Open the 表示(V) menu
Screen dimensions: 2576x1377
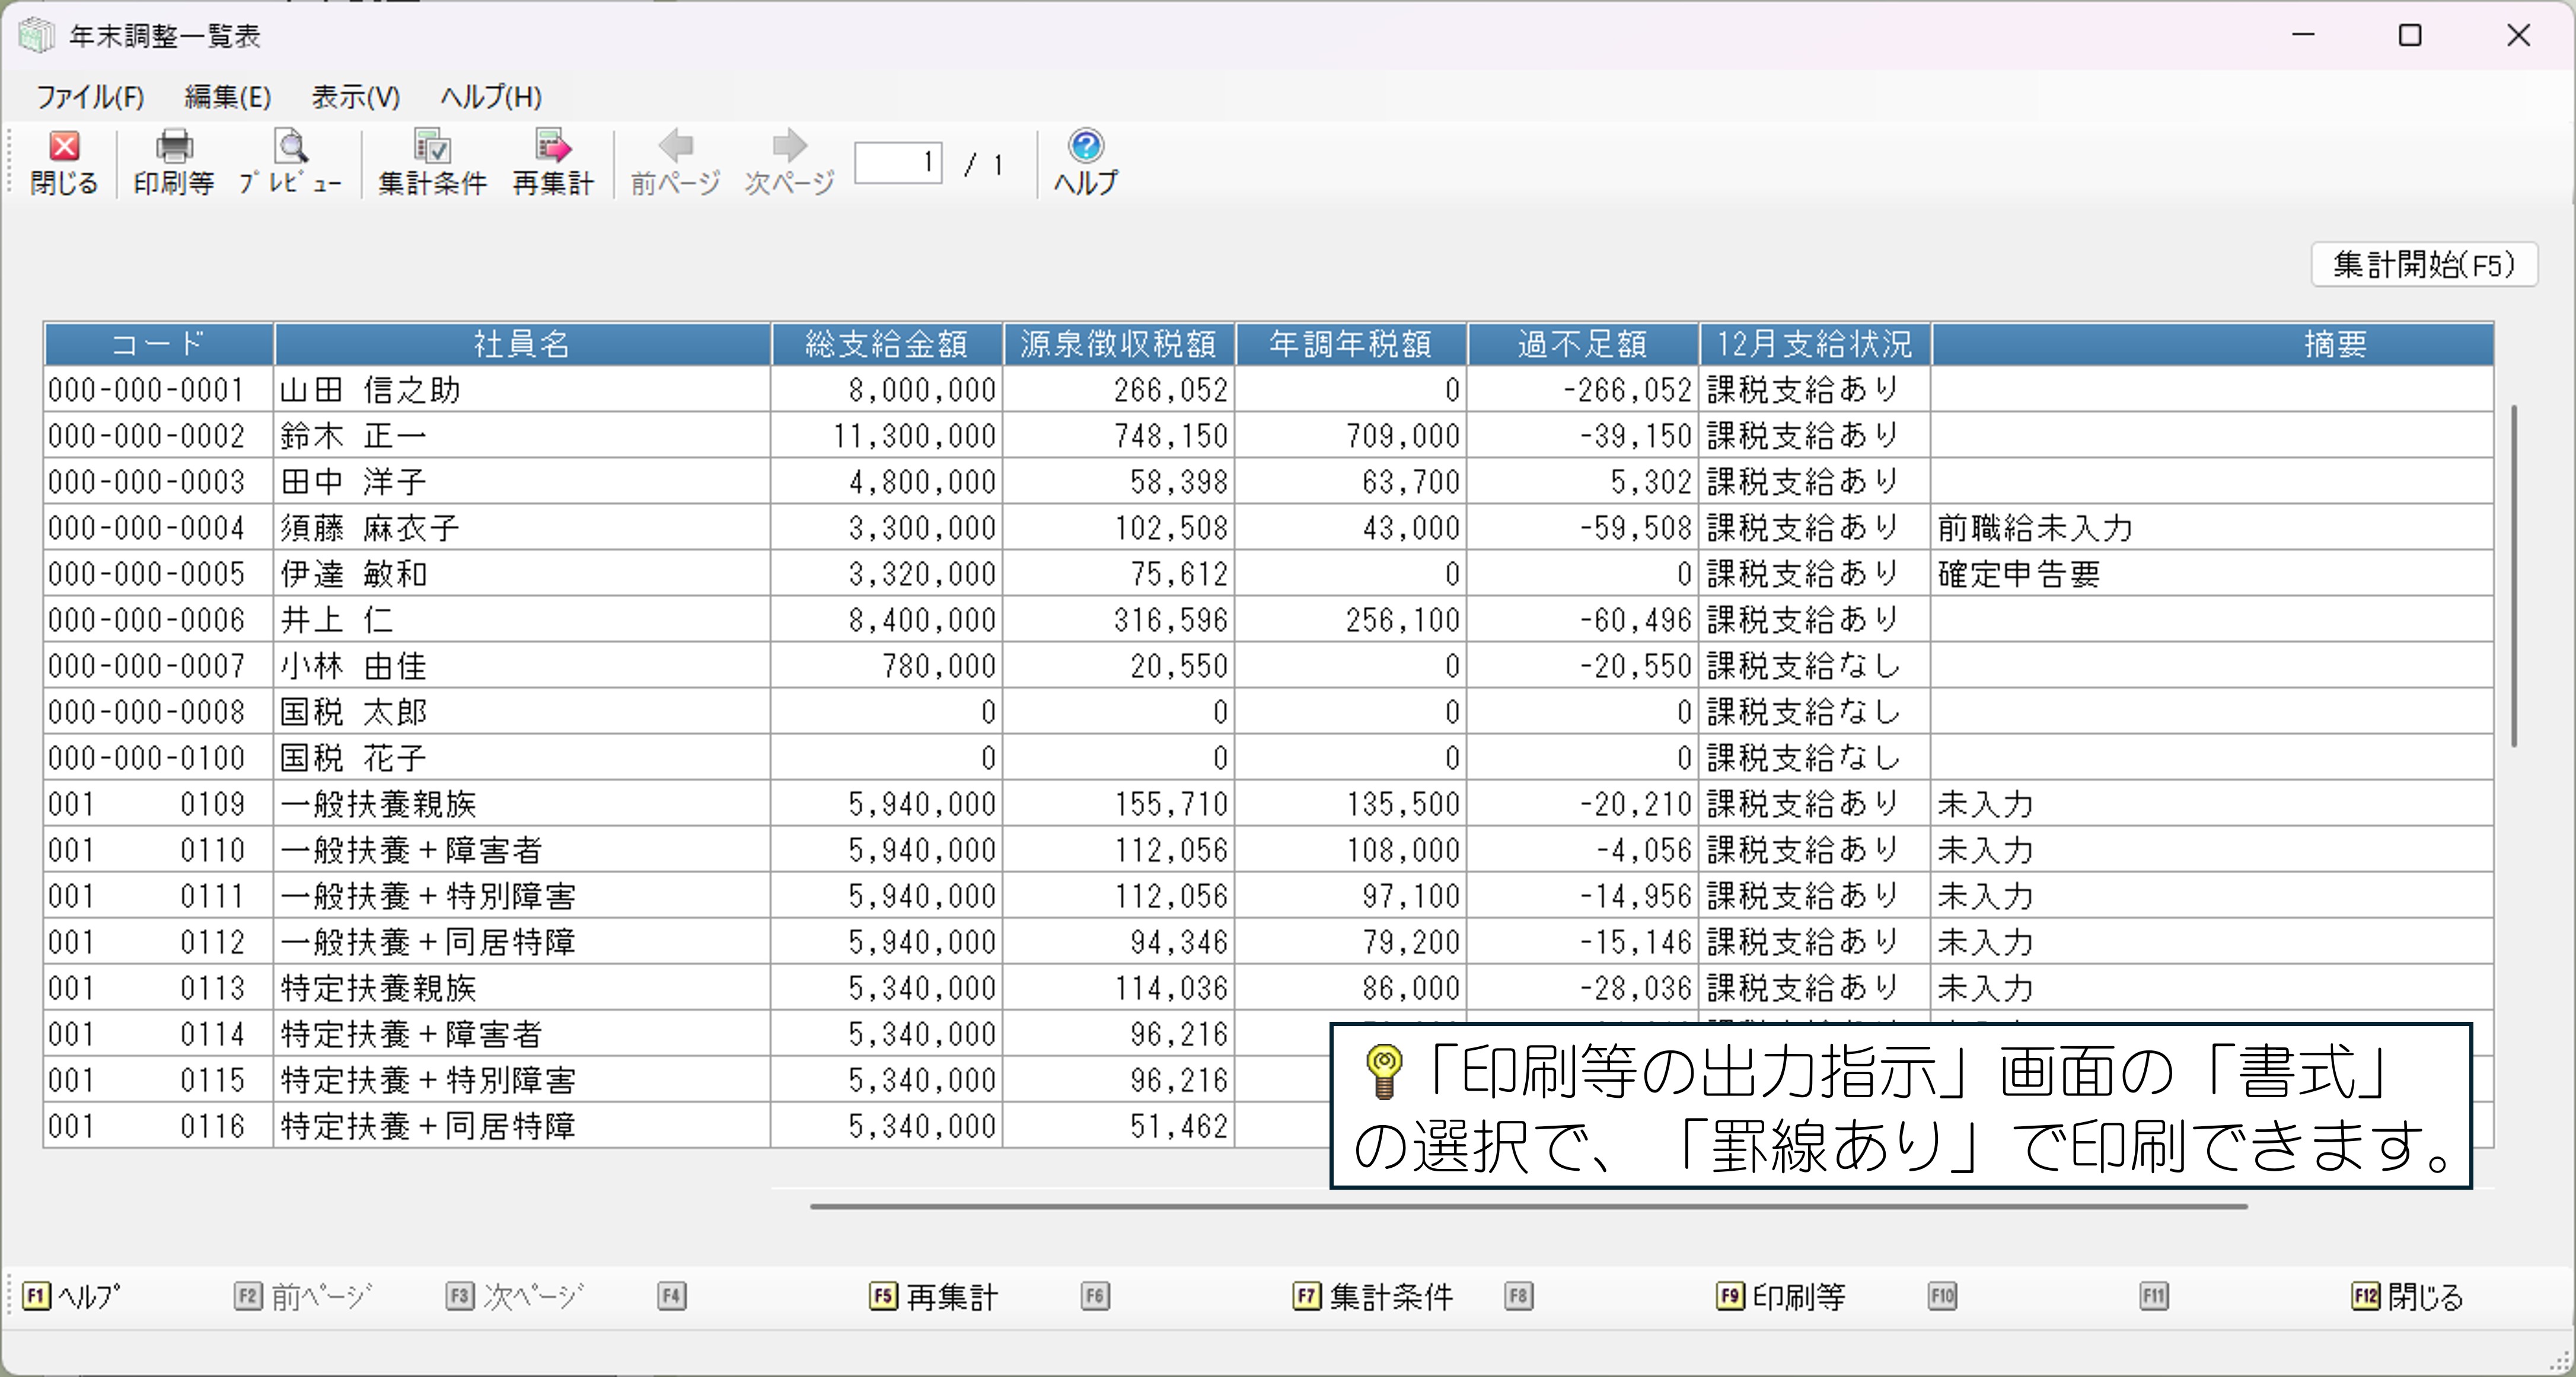[355, 97]
